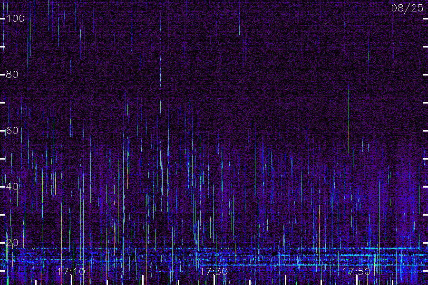
Task: Click the 60 frequency axis label
Action: coord(12,131)
